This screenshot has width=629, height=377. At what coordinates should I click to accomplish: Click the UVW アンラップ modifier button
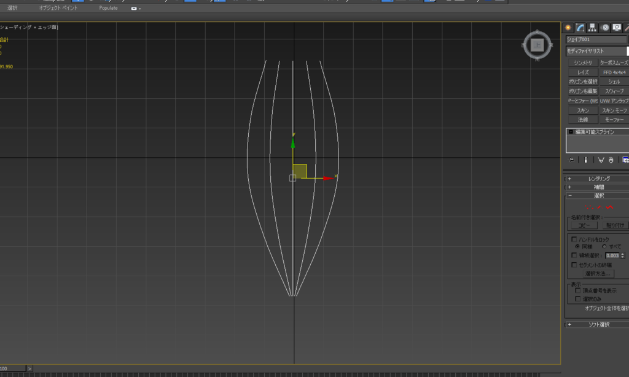614,101
